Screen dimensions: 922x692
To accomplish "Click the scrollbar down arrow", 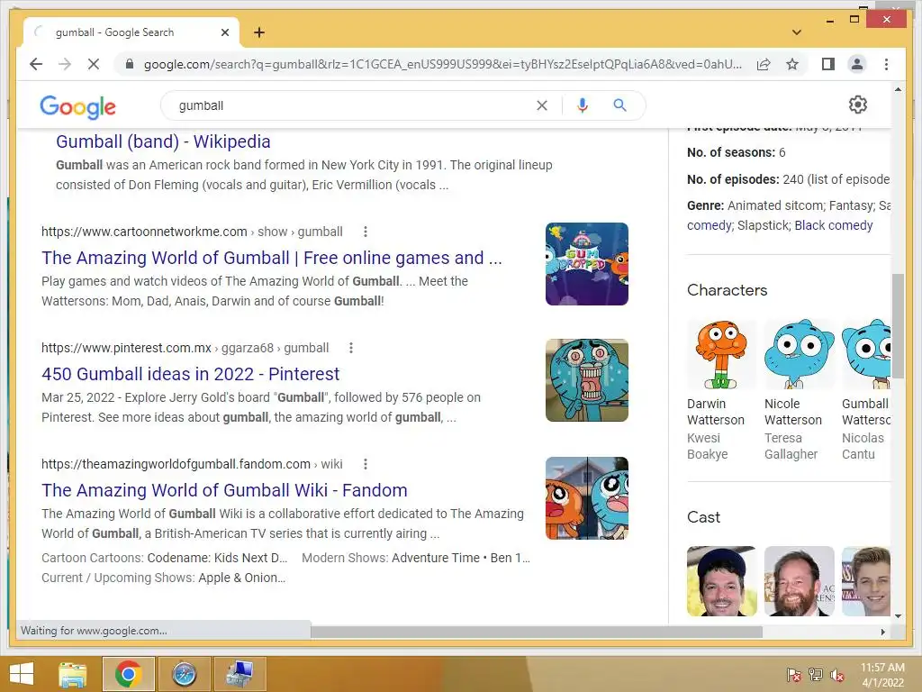I will [898, 616].
